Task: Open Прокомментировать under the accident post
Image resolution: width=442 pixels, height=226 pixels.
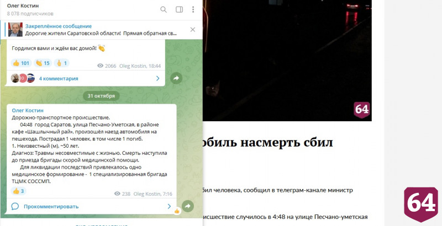Action: tap(51, 207)
